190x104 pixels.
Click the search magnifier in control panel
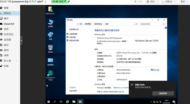[164, 24]
